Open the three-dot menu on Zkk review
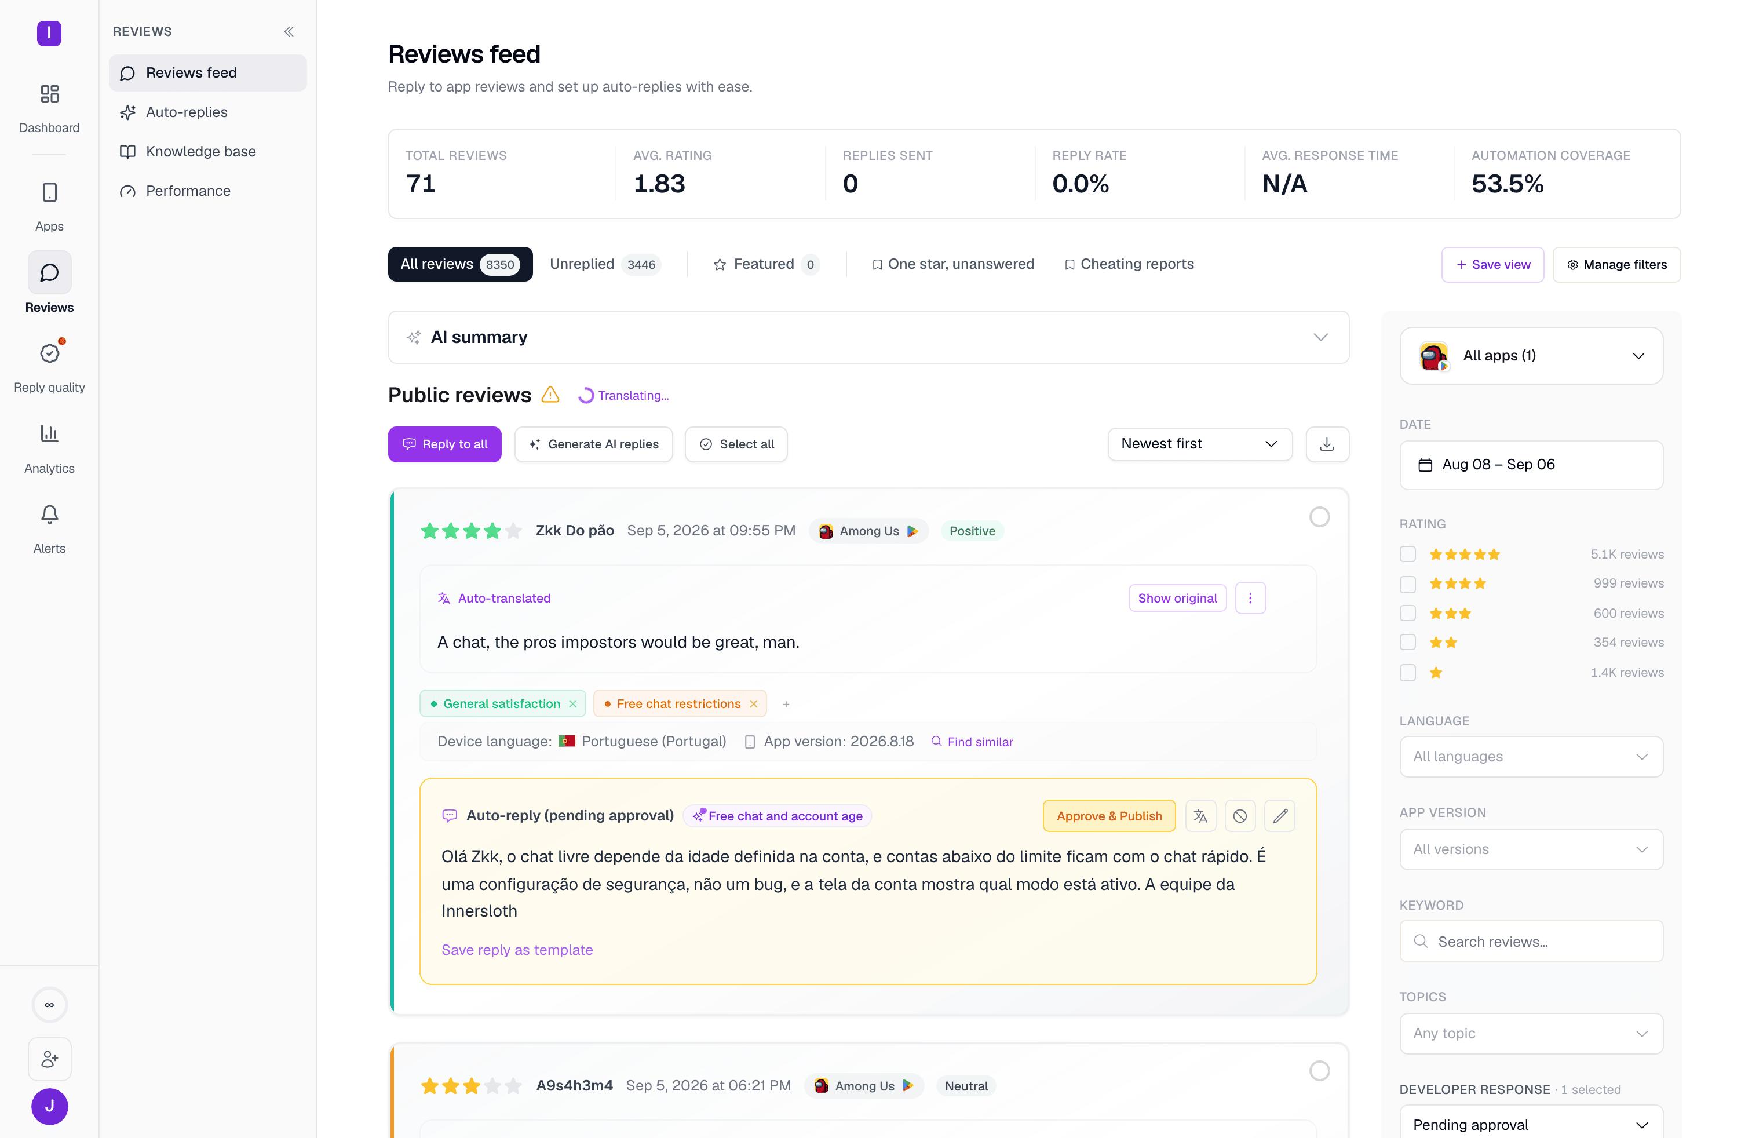The image size is (1752, 1138). 1250,599
